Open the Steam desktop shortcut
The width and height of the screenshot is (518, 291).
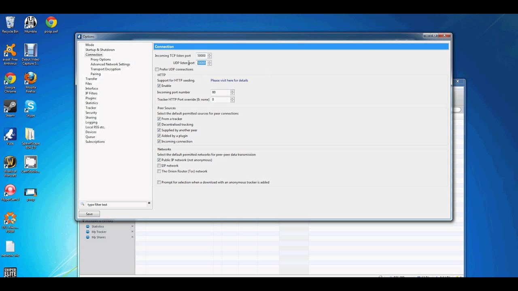pos(10,108)
